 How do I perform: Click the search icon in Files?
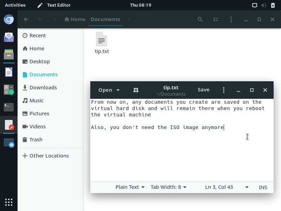pos(200,19)
